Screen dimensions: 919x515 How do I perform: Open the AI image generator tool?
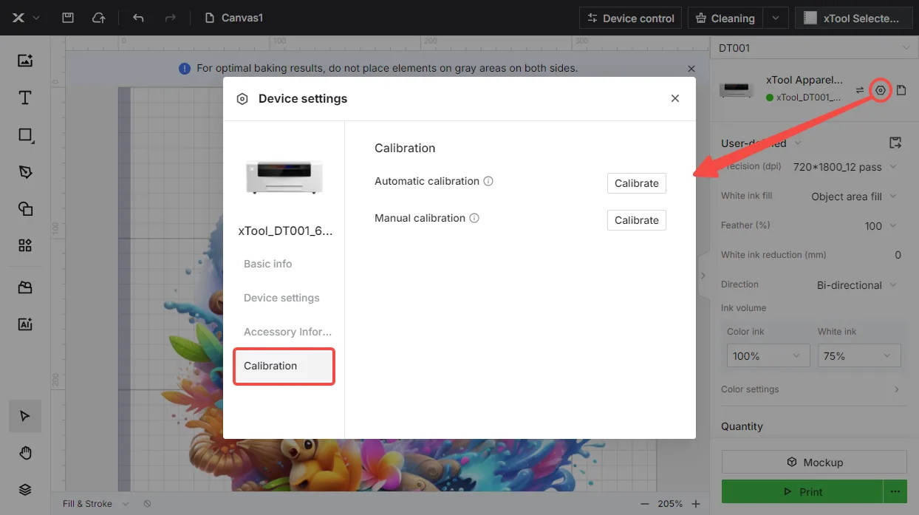(25, 324)
